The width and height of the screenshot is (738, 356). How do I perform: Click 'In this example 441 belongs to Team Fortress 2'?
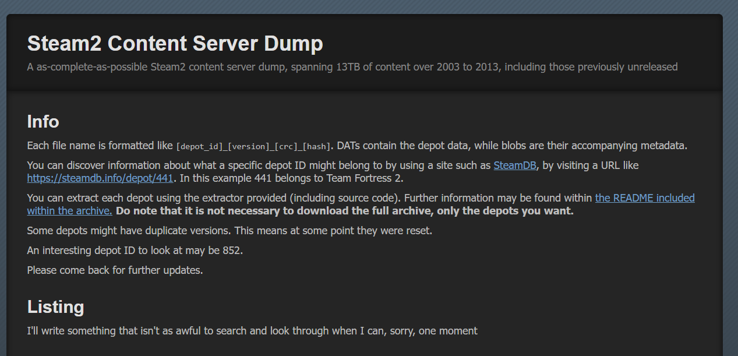[291, 178]
